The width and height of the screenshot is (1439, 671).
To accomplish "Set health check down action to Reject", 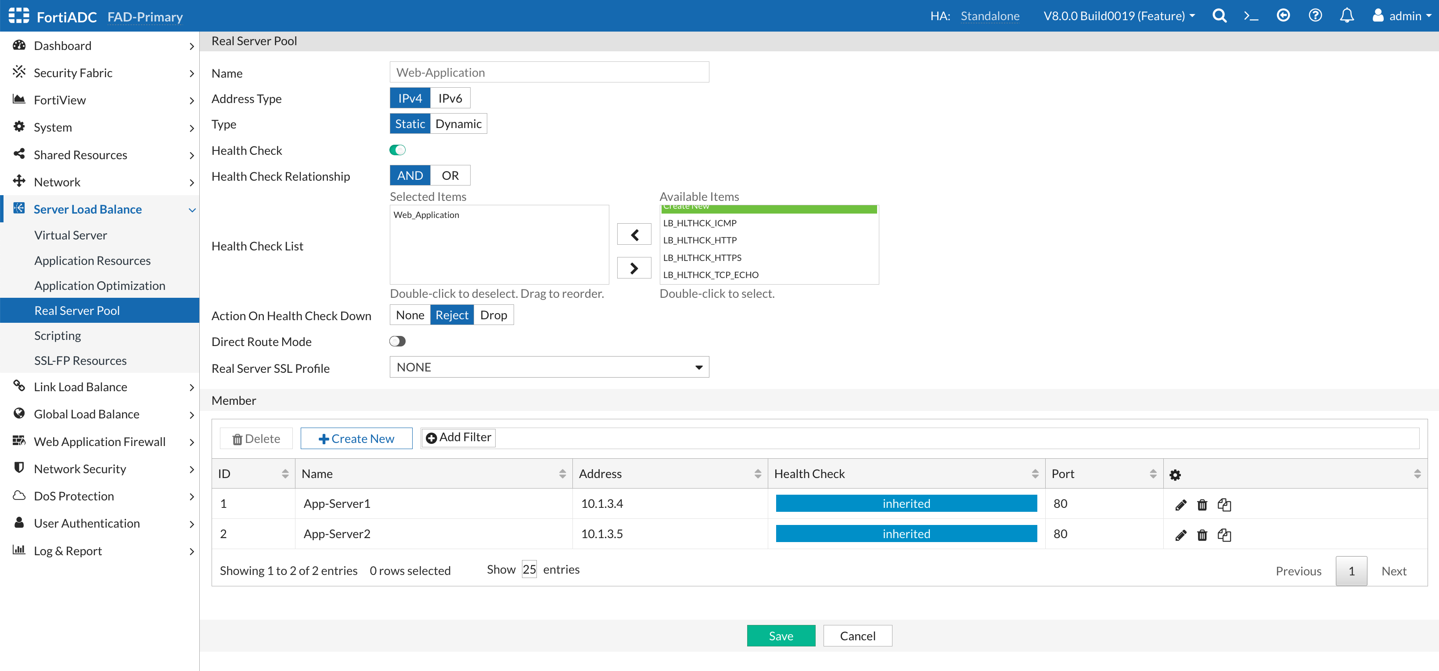I will (x=451, y=315).
